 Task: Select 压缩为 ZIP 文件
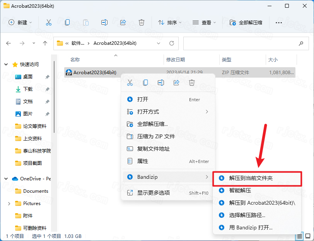[x=168, y=136]
